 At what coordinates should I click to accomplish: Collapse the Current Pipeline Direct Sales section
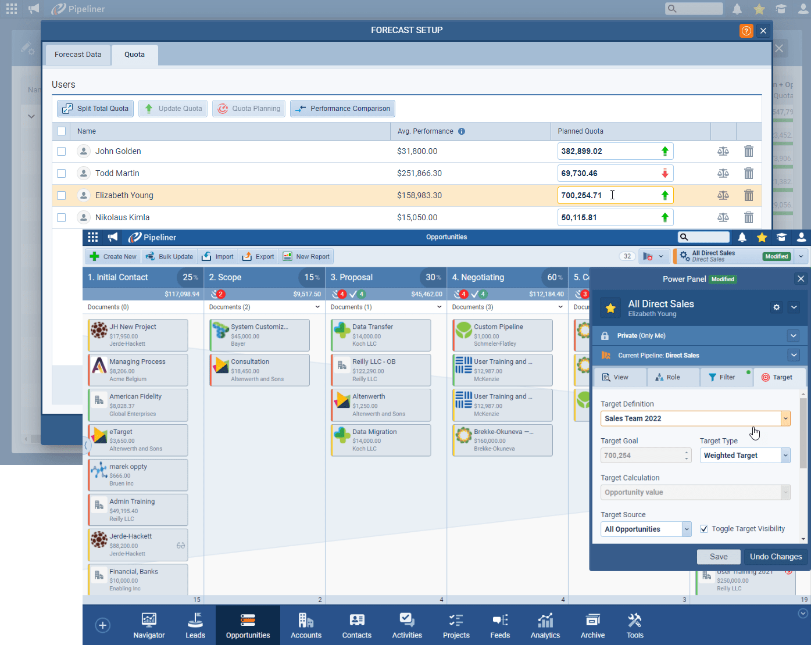pos(794,355)
